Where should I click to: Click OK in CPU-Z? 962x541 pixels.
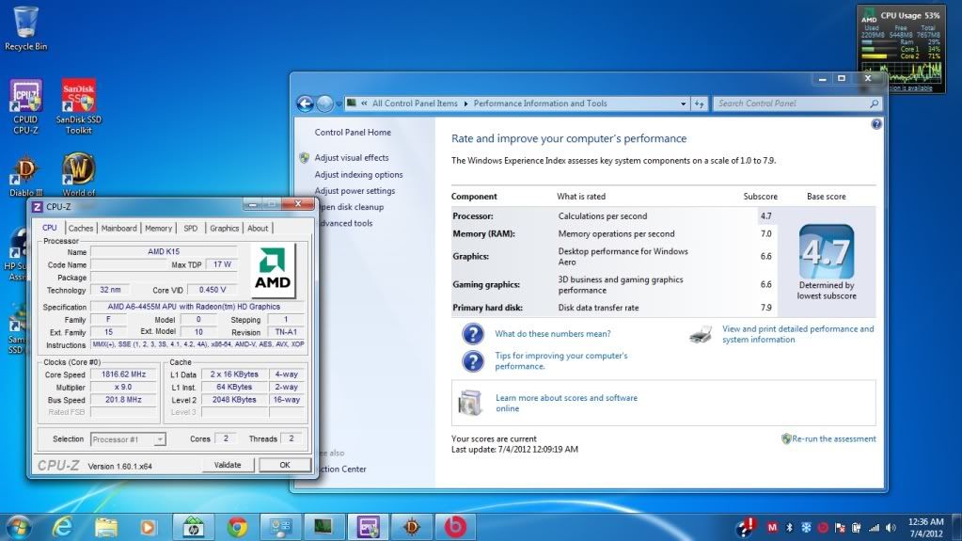pos(285,465)
